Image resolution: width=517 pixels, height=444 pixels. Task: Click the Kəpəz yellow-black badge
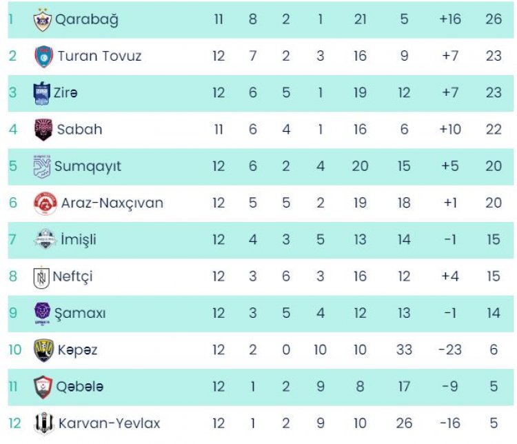43,350
